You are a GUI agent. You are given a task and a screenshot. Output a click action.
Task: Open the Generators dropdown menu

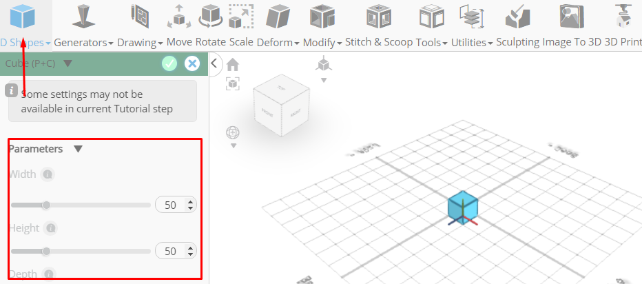point(111,43)
